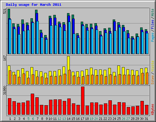
Task: Click the cyan pages bar for day 14
Action: coord(69,38)
